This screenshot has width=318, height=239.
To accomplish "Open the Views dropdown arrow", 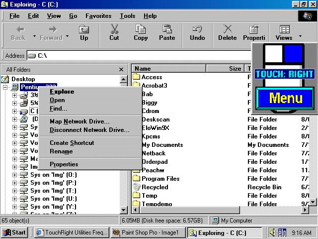I will click(301, 36).
